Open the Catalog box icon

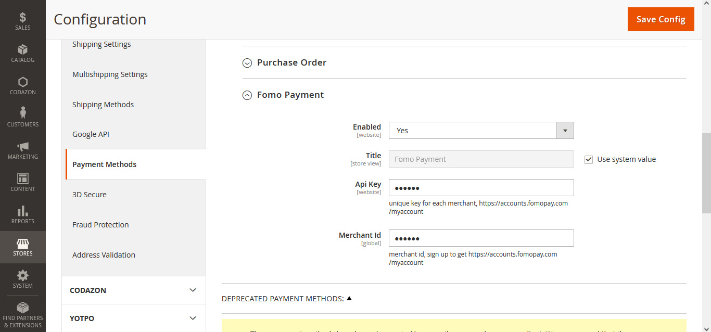pos(22,50)
